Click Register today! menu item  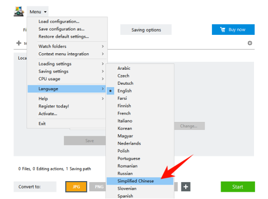[67, 106]
